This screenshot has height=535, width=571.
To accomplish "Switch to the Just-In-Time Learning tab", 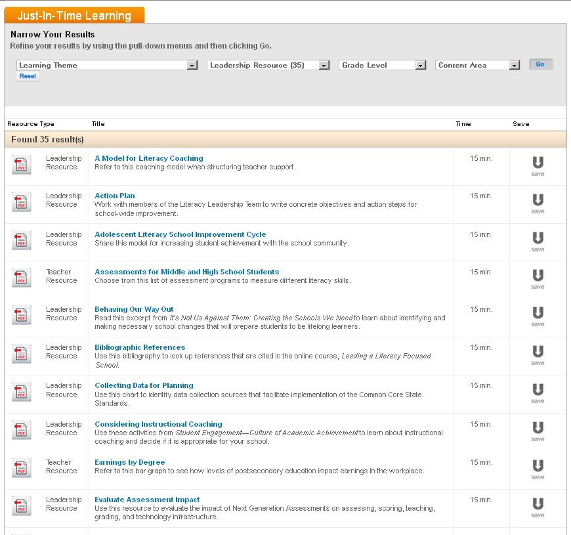I will tap(74, 16).
